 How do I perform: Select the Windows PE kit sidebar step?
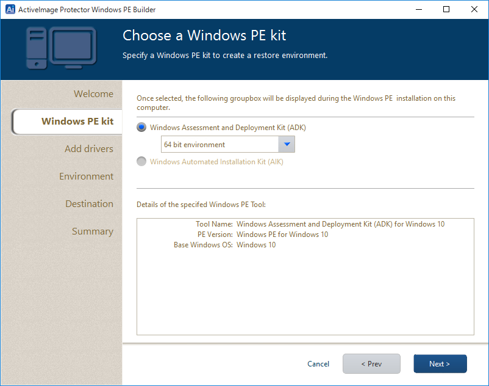[77, 122]
